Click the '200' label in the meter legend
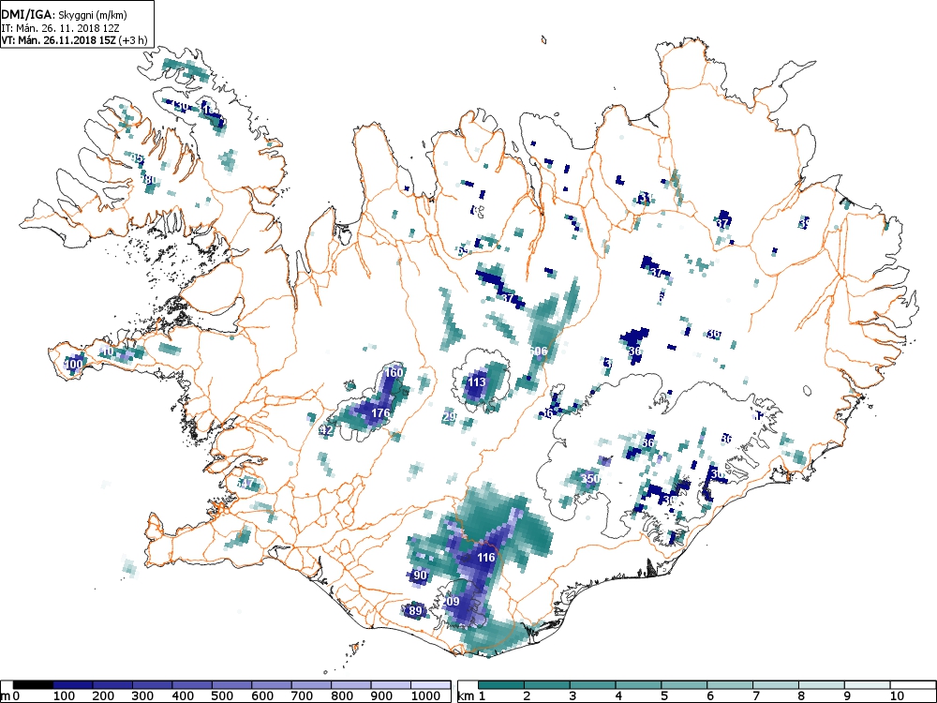Image resolution: width=937 pixels, height=703 pixels. [103, 696]
